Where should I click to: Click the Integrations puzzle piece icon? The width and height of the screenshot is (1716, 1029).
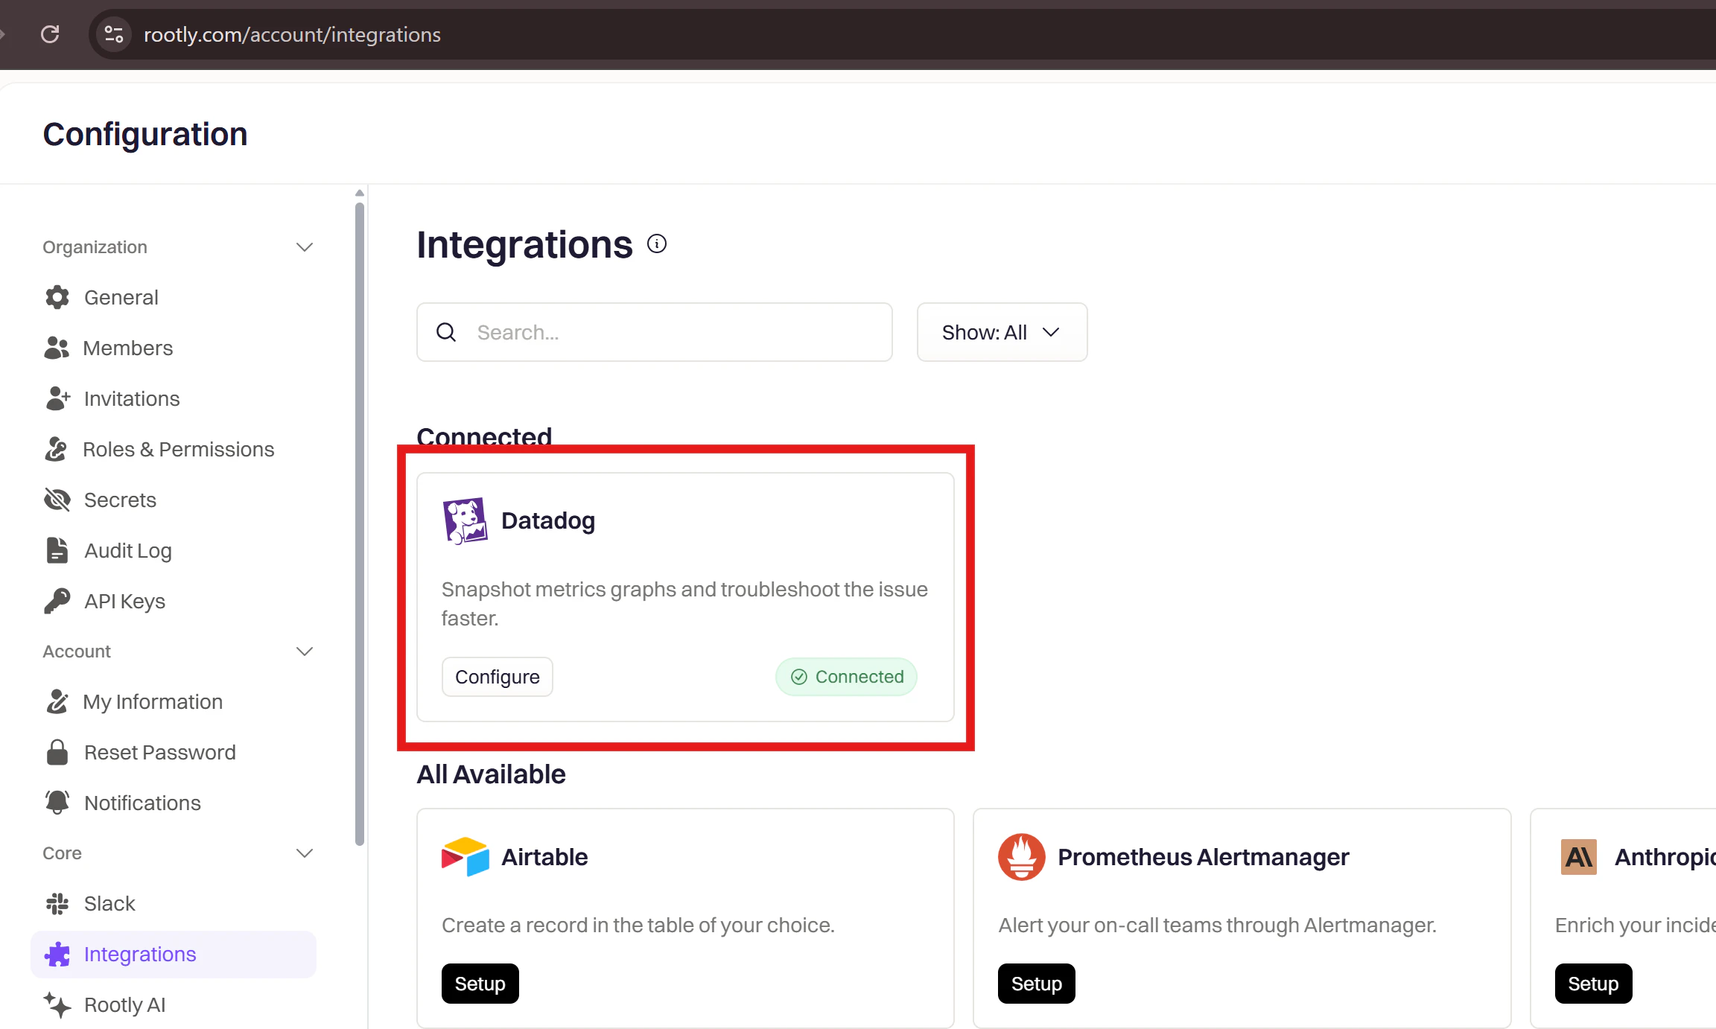point(57,954)
